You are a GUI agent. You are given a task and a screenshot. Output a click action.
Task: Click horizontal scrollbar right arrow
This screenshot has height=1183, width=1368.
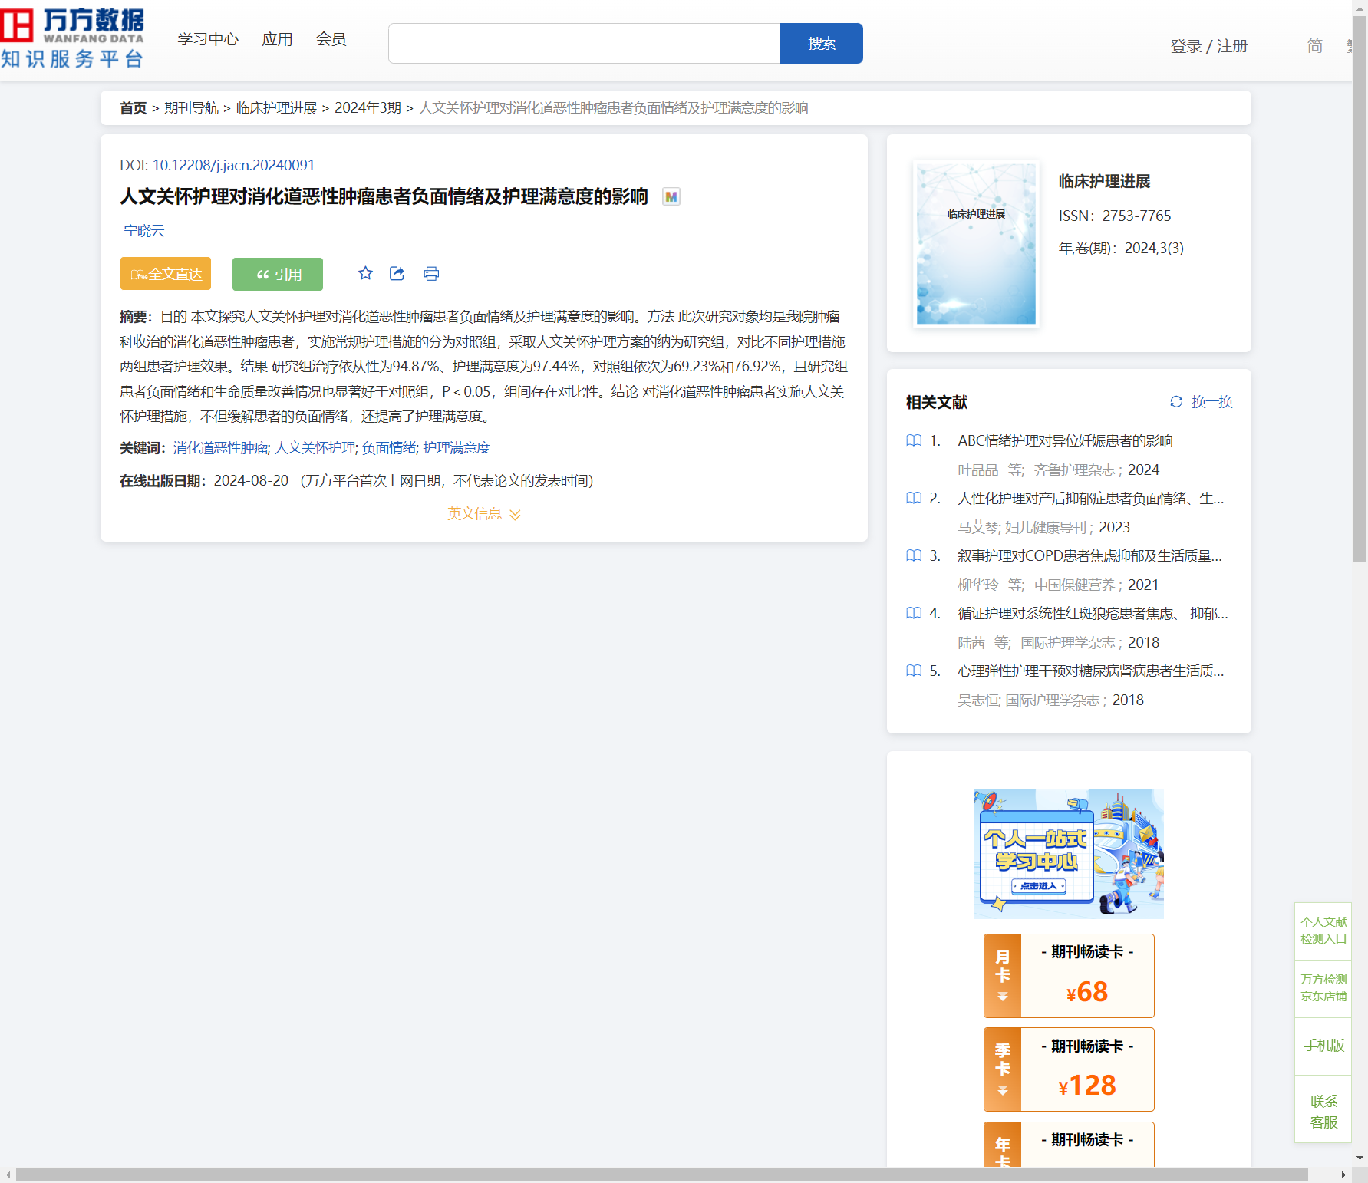point(1343,1175)
